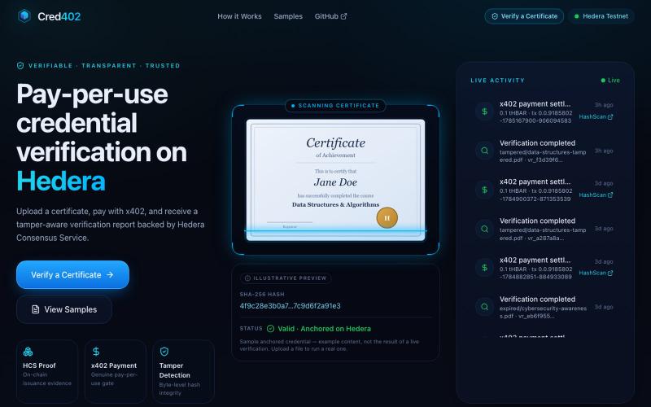Click magnifier icon of vr_a287a8a verification row
Image resolution: width=651 pixels, height=407 pixels.
tap(484, 229)
